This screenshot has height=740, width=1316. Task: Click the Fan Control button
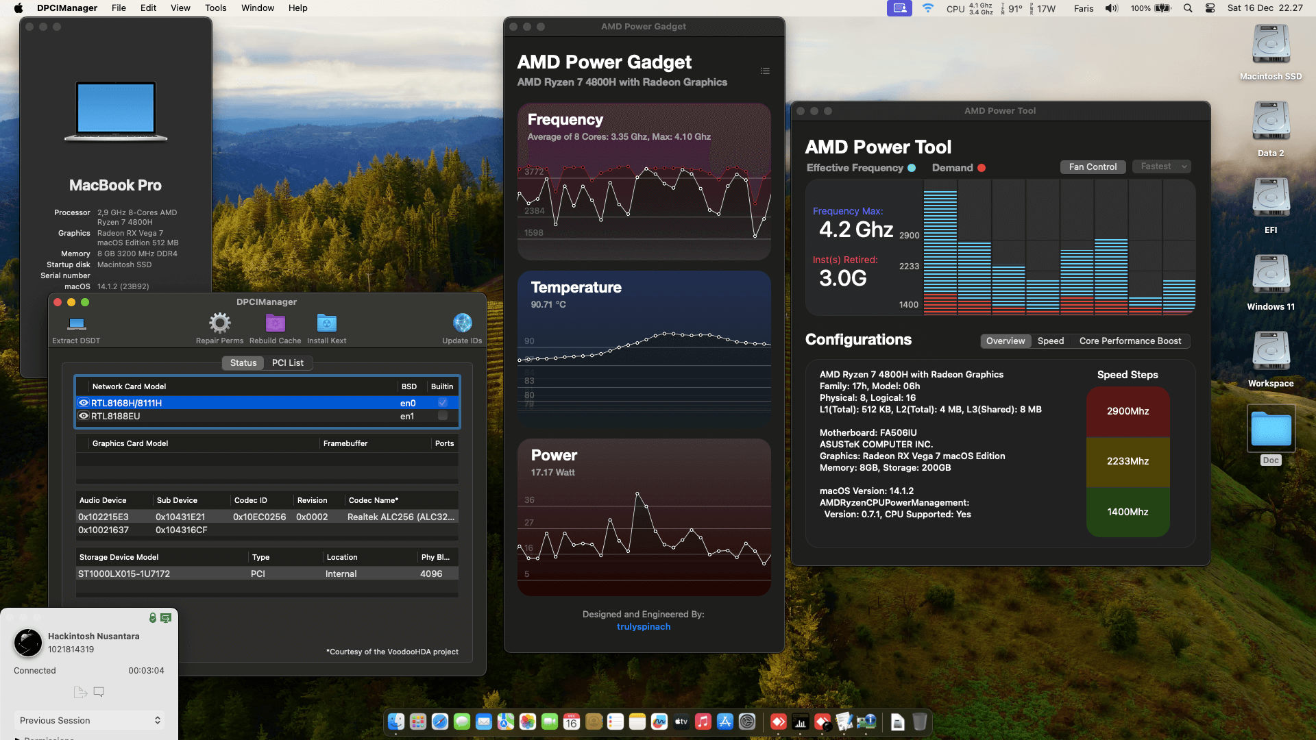1093,166
